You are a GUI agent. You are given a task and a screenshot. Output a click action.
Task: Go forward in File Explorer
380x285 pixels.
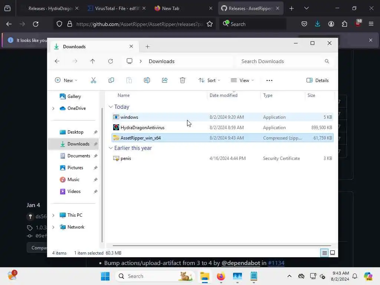click(75, 61)
